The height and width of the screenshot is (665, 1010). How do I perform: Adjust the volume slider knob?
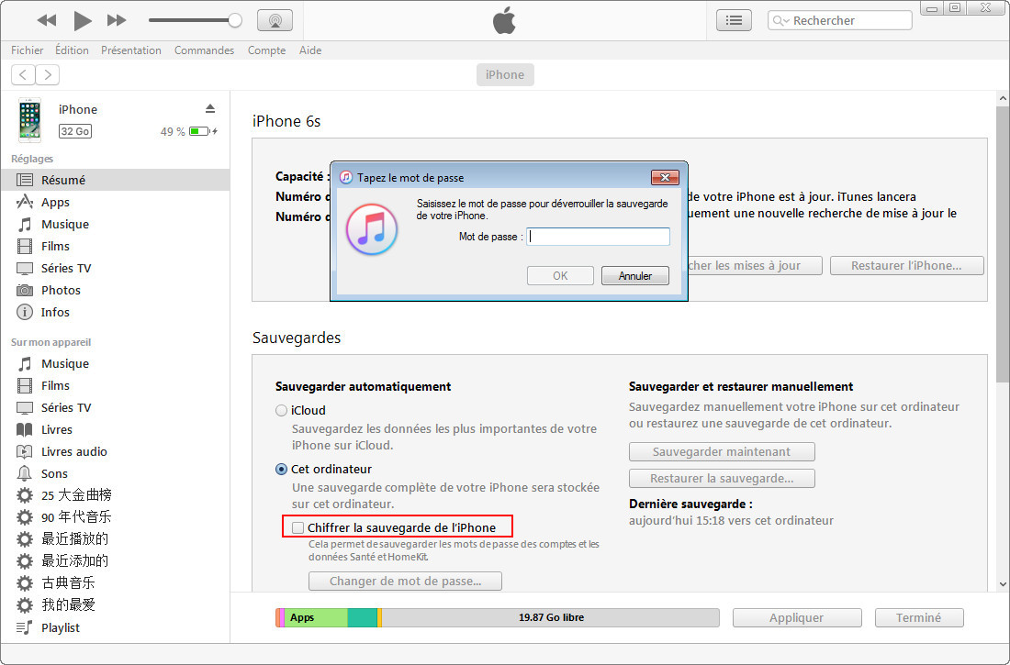click(x=235, y=20)
